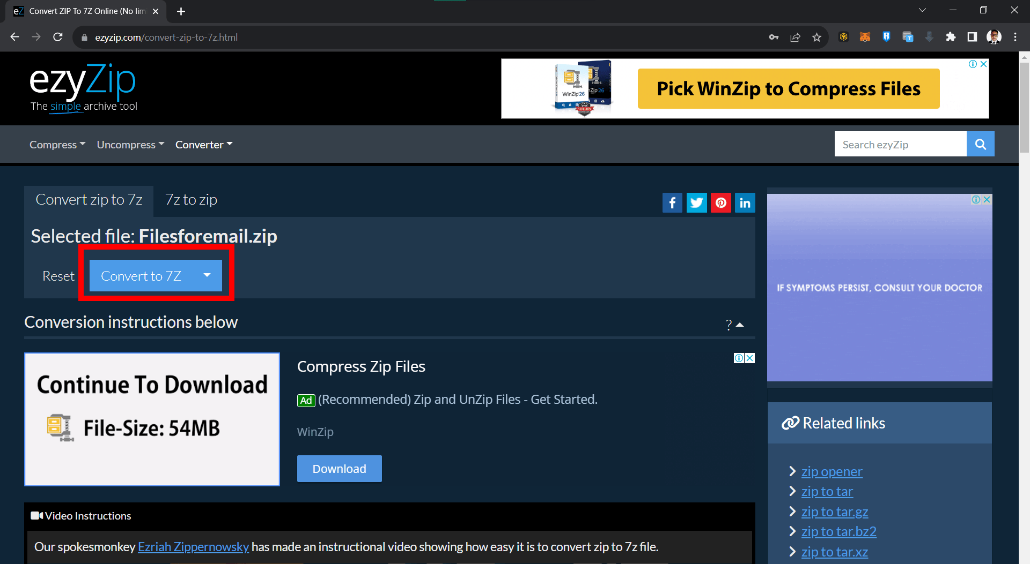Switch to the 7z to zip tab
The width and height of the screenshot is (1030, 564).
point(190,199)
